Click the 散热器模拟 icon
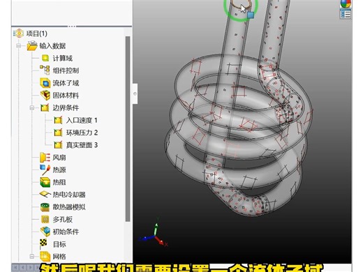Image resolution: width=363 pixels, height=272 pixels. 45,207
